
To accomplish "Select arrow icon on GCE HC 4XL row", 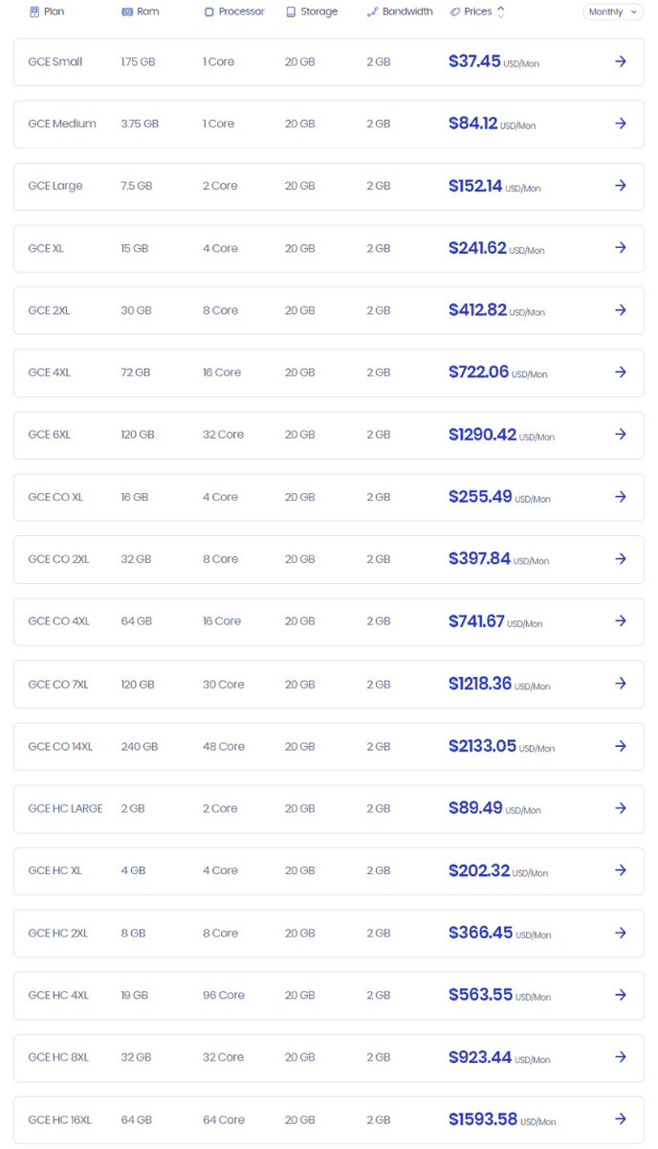I will pyautogui.click(x=621, y=995).
